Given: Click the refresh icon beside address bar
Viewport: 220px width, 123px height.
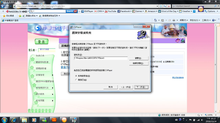Looking at the screenshot, I should [165, 6].
